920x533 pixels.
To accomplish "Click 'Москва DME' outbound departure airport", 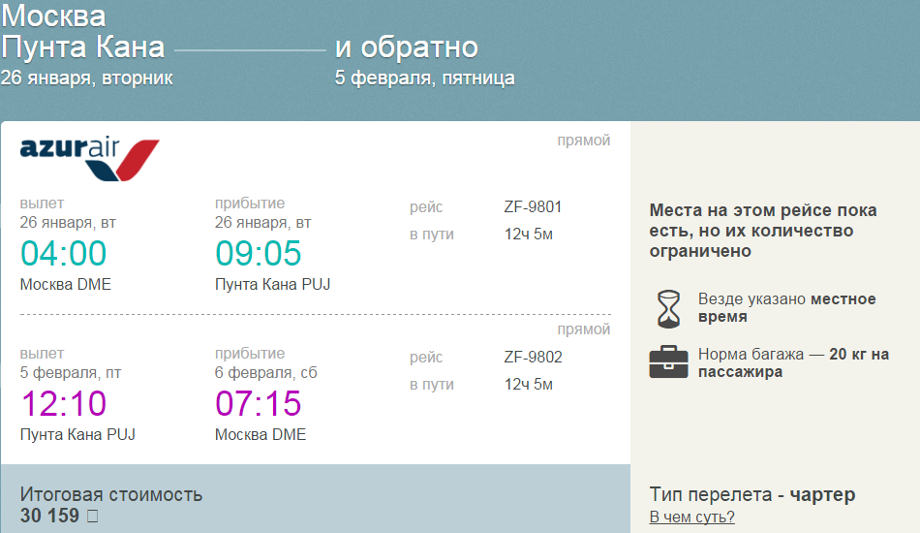I will [x=66, y=284].
